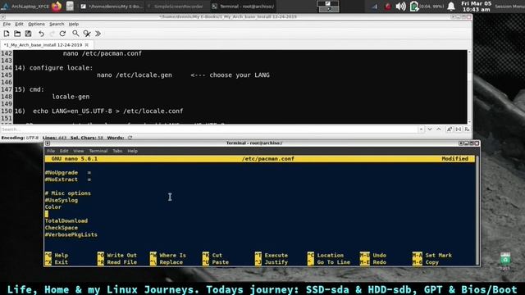Open the Terminal window Edit menu
The width and height of the screenshot is (525, 295).
(x=64, y=151)
